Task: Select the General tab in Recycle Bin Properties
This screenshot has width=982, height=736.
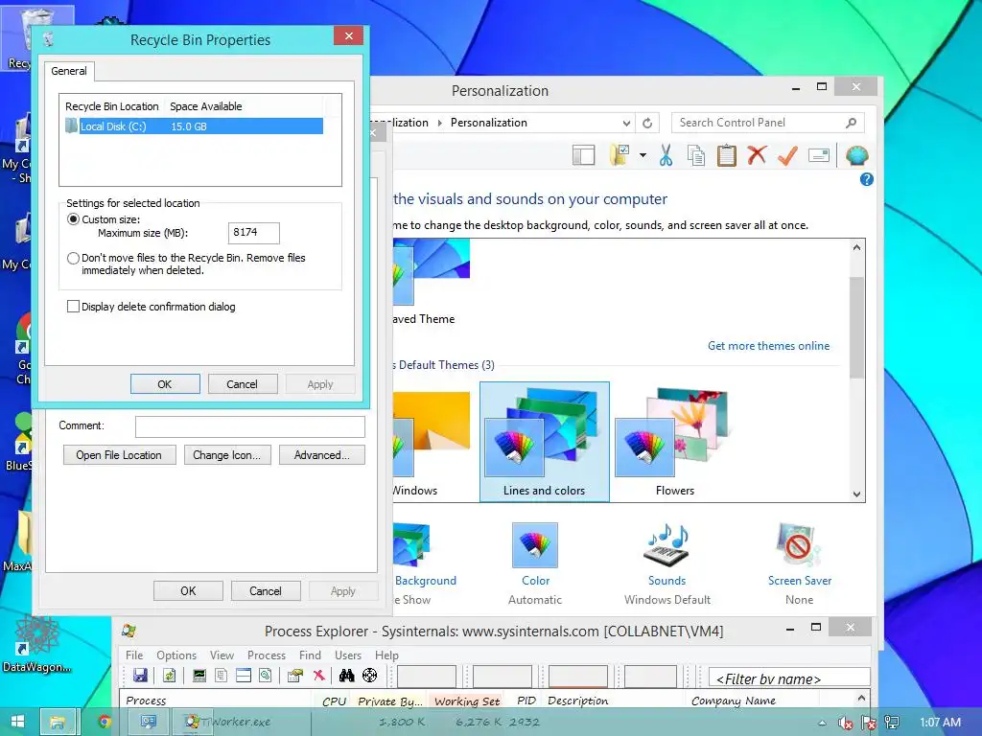Action: (x=69, y=71)
